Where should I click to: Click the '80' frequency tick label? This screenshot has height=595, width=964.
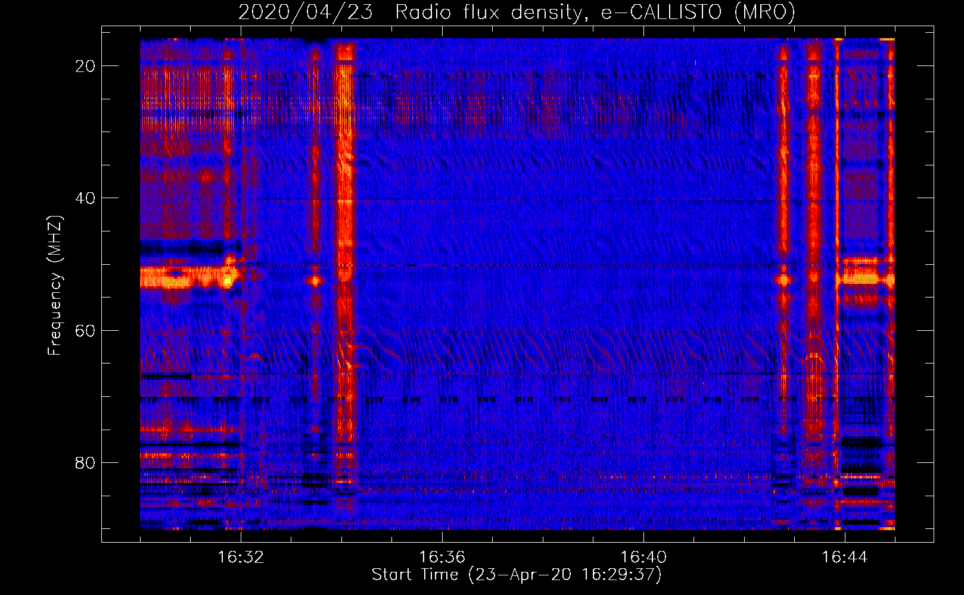86,462
